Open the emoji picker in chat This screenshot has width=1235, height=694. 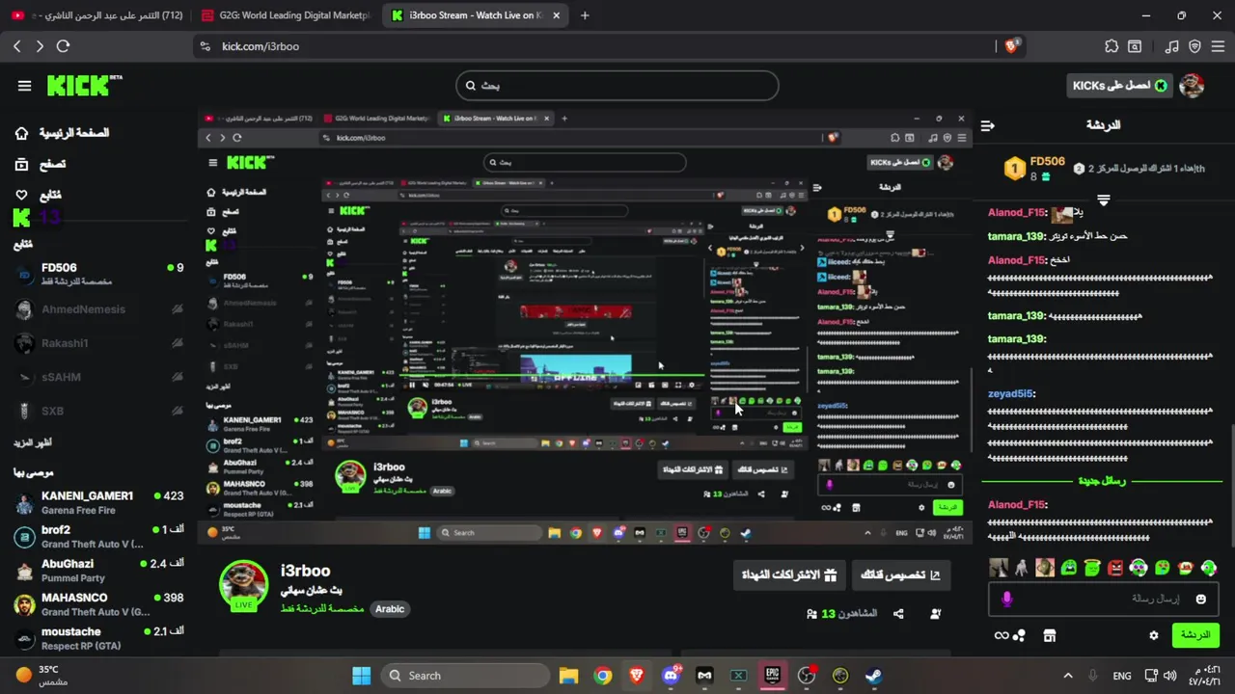click(x=1201, y=600)
